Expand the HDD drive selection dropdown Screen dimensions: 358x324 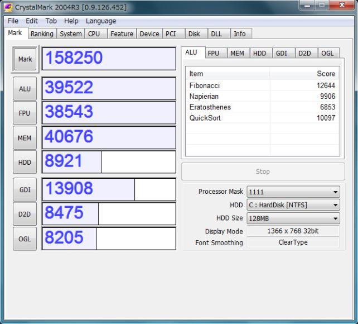click(x=293, y=205)
